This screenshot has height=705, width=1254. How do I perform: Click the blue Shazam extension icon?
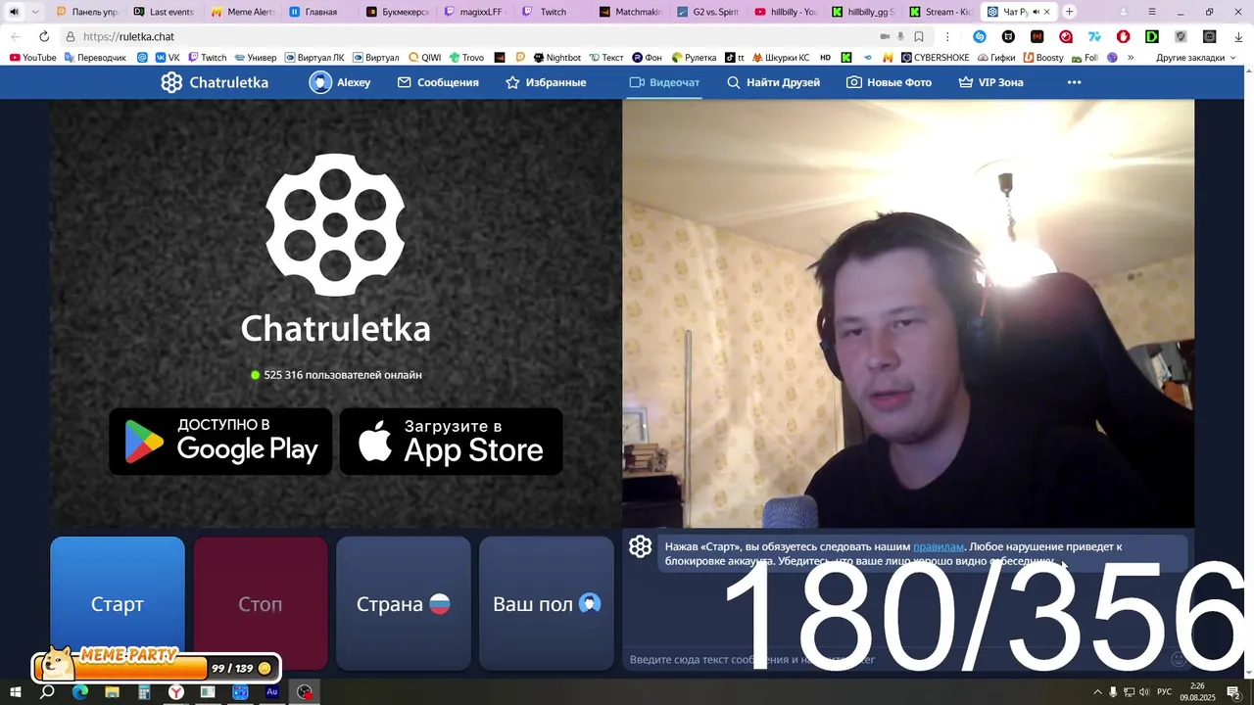pyautogui.click(x=980, y=36)
